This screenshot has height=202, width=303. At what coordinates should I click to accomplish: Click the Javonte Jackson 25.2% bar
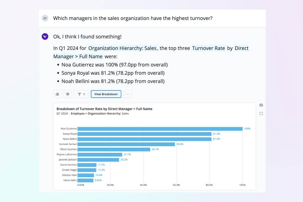[98, 160]
